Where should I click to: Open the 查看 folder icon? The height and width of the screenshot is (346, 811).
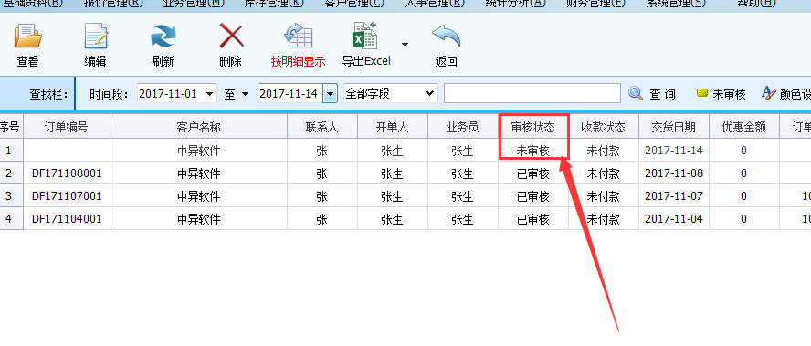(28, 37)
